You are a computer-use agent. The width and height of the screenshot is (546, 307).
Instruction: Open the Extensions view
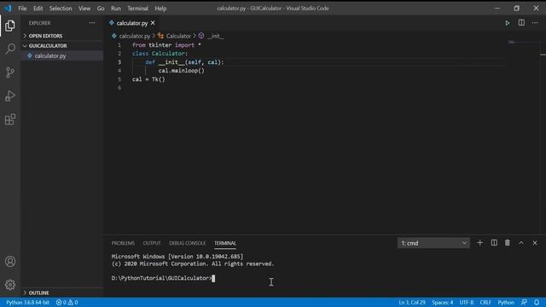click(x=10, y=119)
